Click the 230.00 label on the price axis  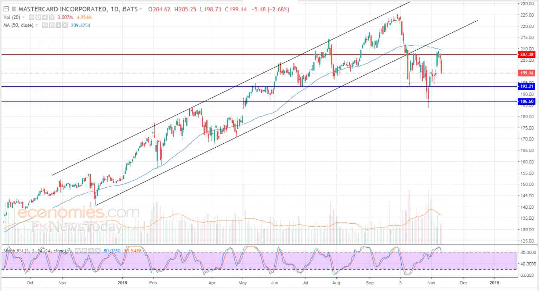(x=527, y=4)
